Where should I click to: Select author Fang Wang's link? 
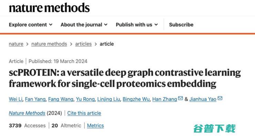click(x=61, y=99)
